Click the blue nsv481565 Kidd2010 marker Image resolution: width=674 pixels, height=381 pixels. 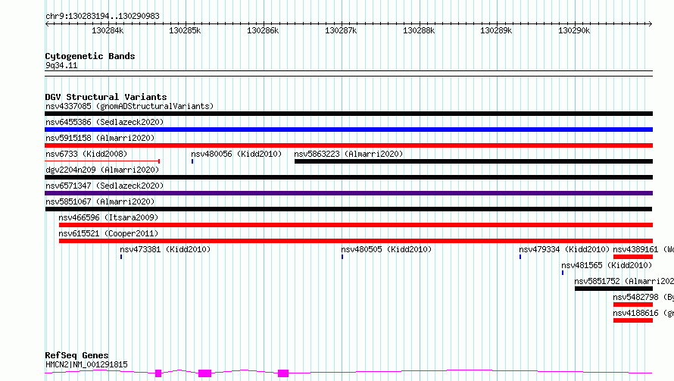point(563,273)
